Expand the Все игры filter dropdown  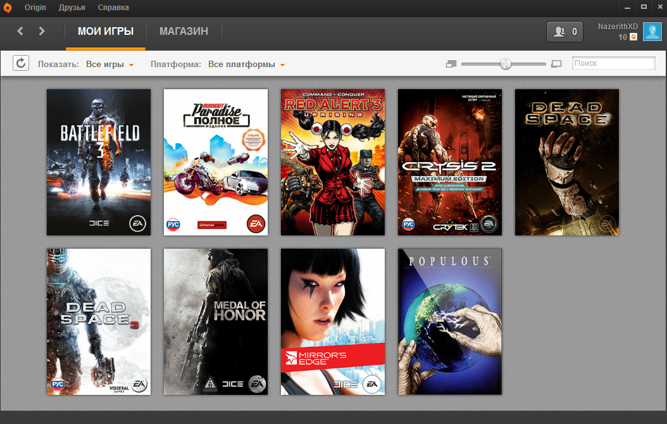[x=109, y=64]
